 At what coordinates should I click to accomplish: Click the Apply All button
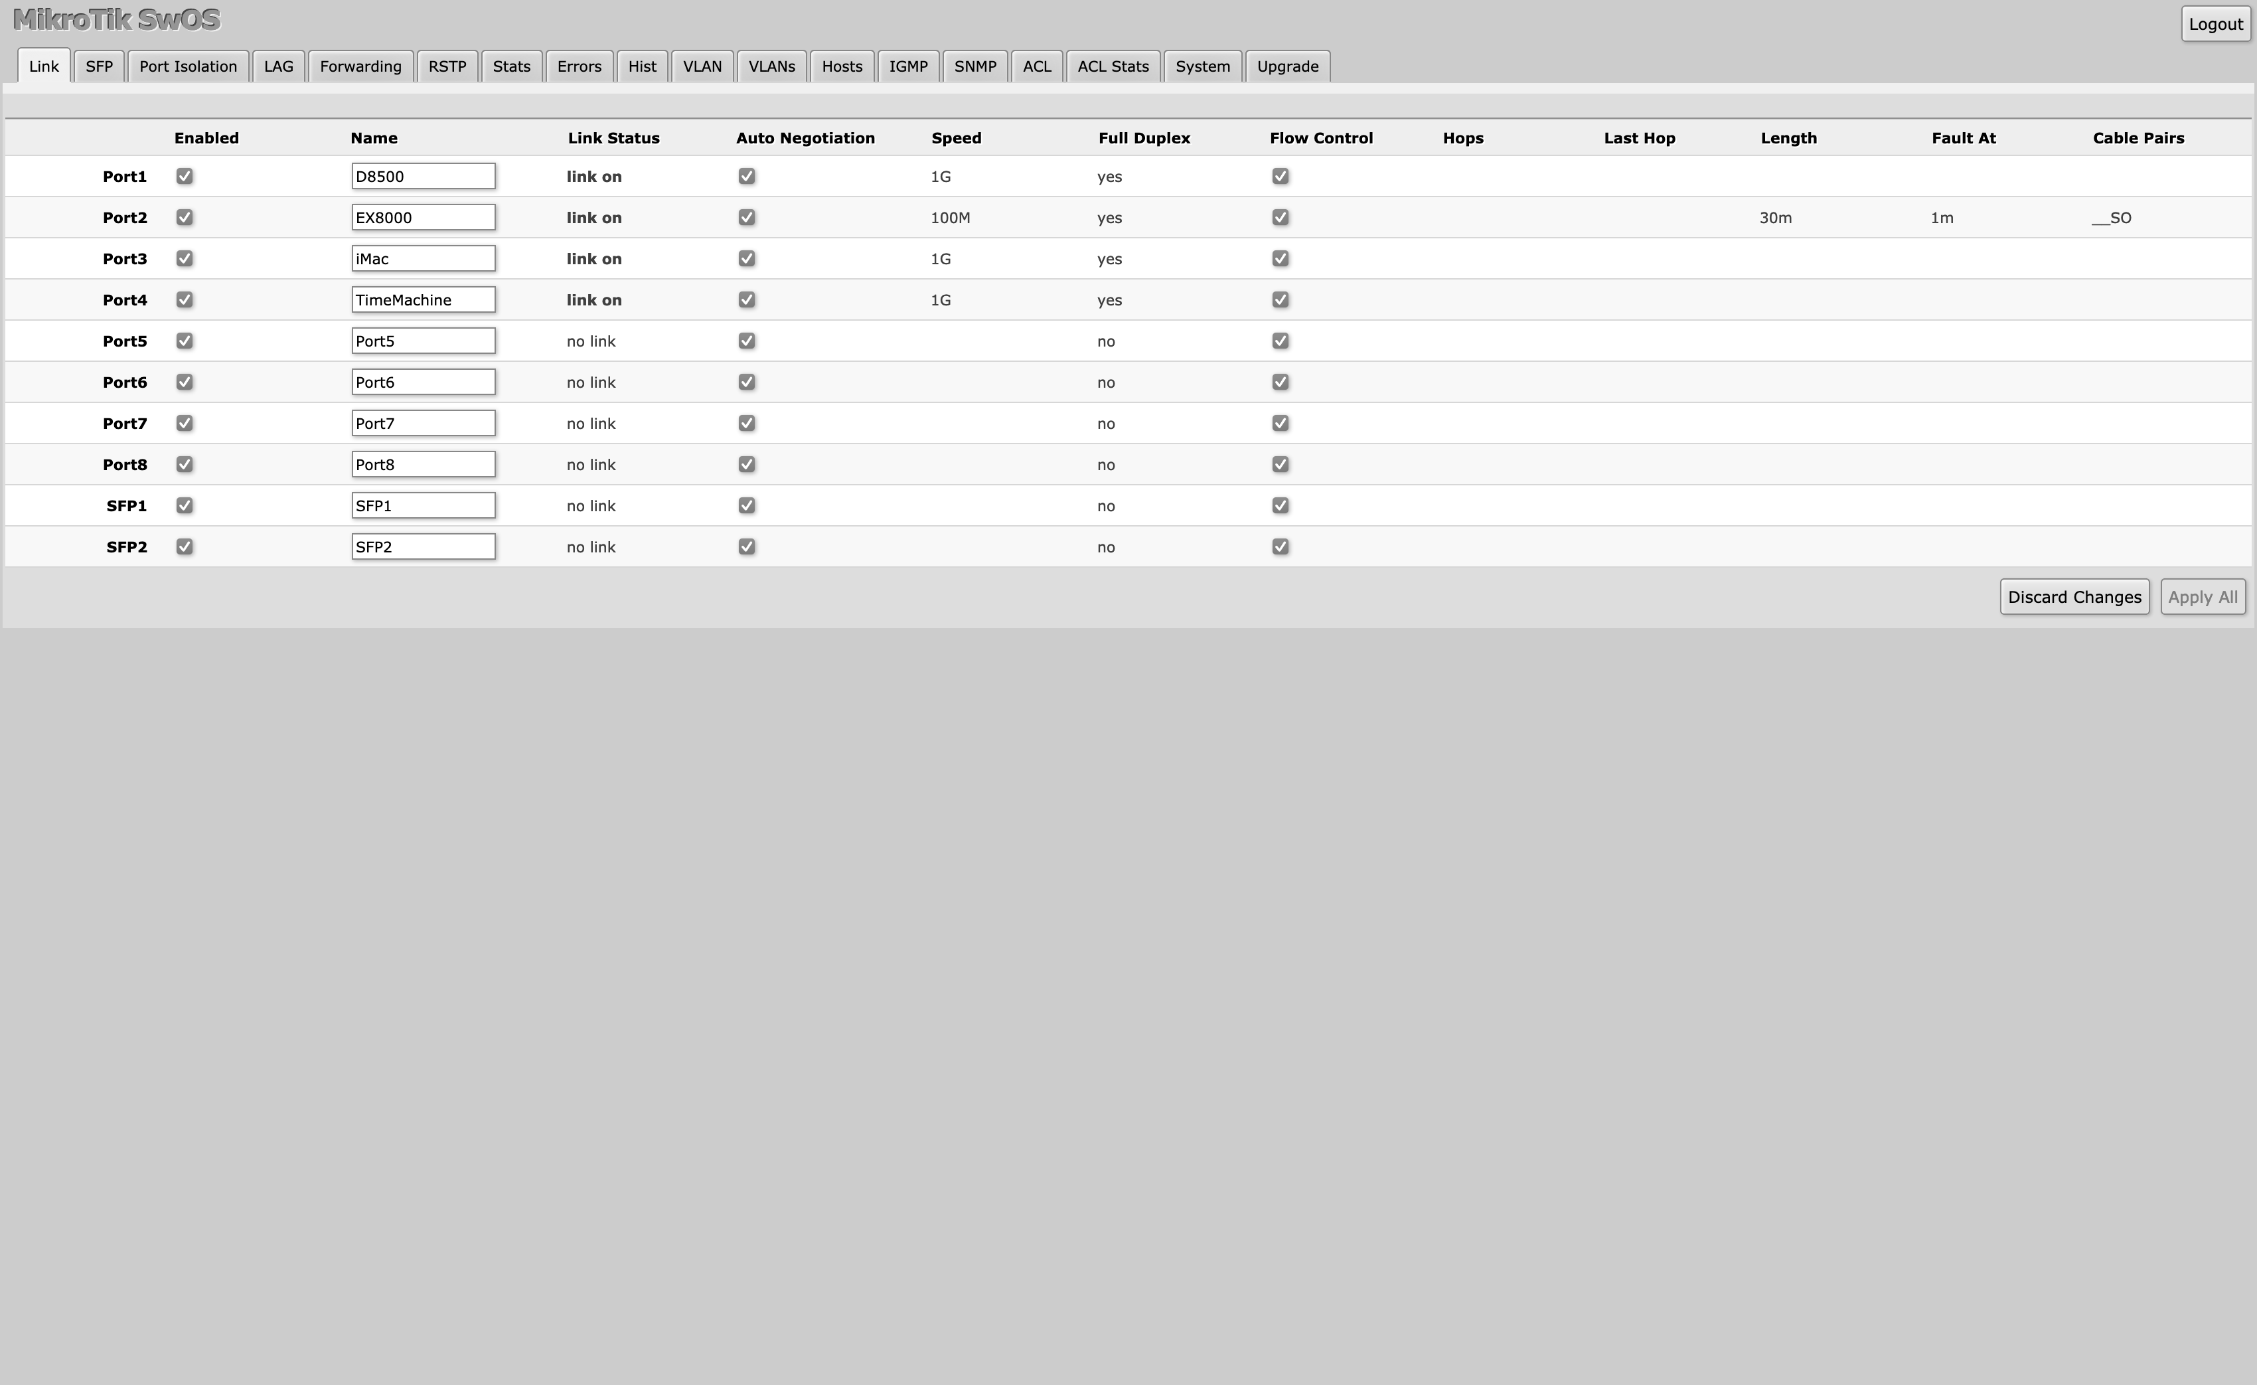point(2203,596)
